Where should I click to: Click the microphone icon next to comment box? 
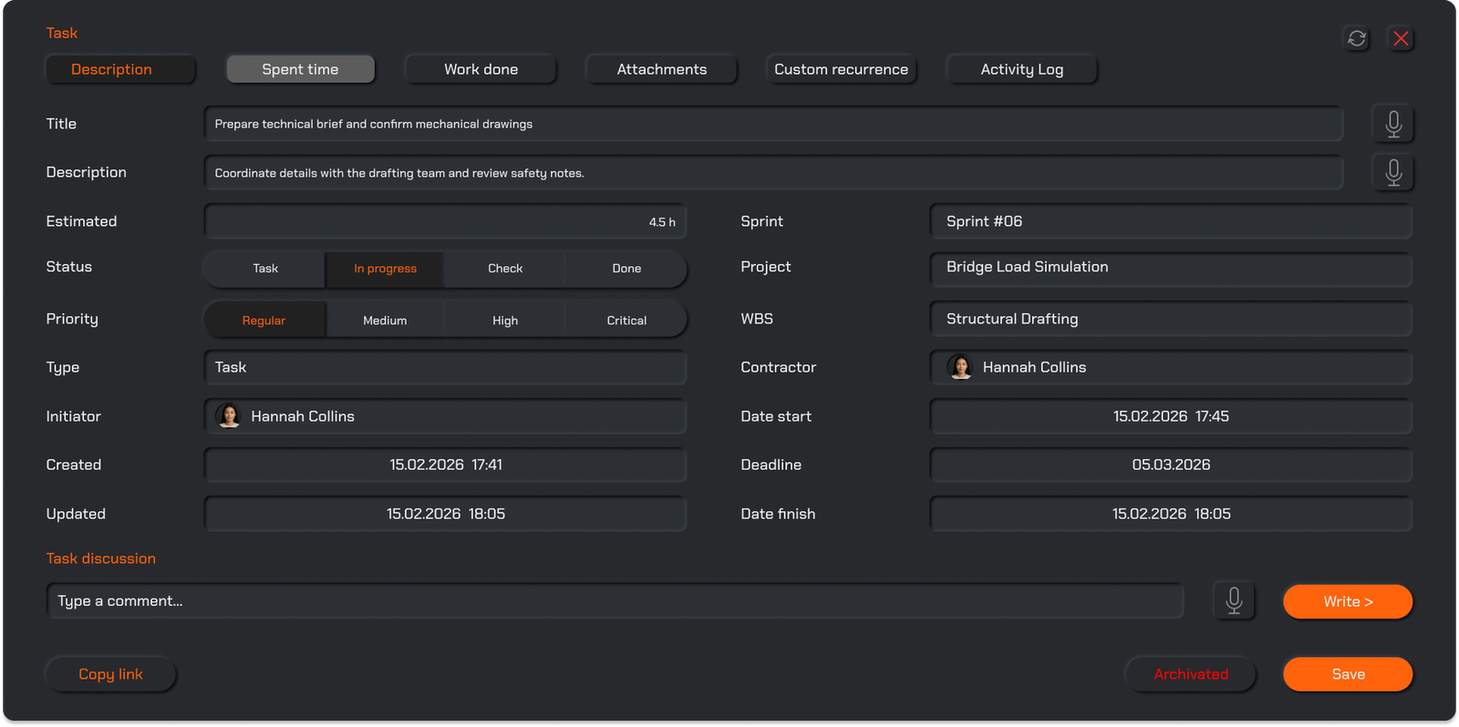(1234, 601)
